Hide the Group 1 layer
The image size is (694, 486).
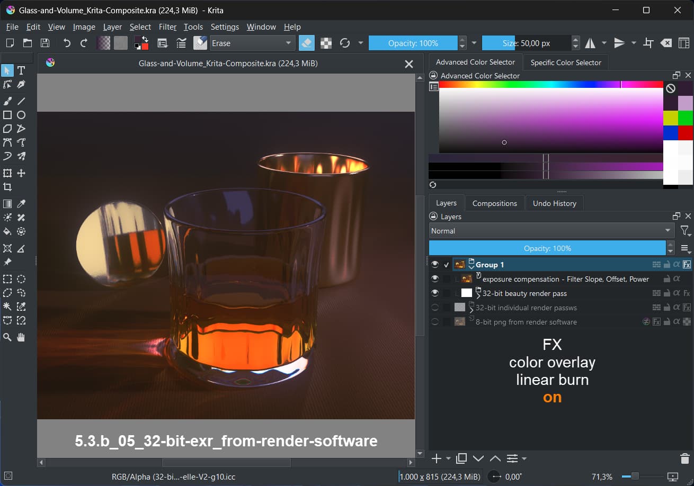(435, 265)
